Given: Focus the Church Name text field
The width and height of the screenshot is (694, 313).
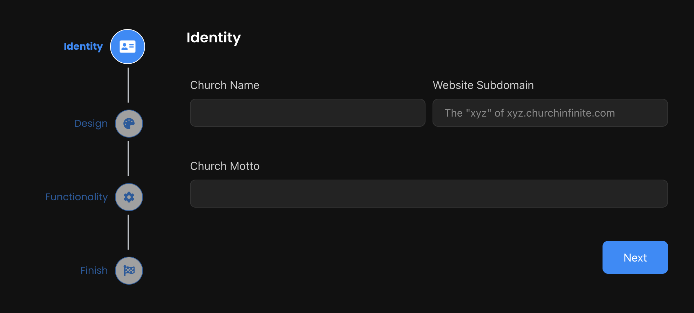Looking at the screenshot, I should point(307,113).
